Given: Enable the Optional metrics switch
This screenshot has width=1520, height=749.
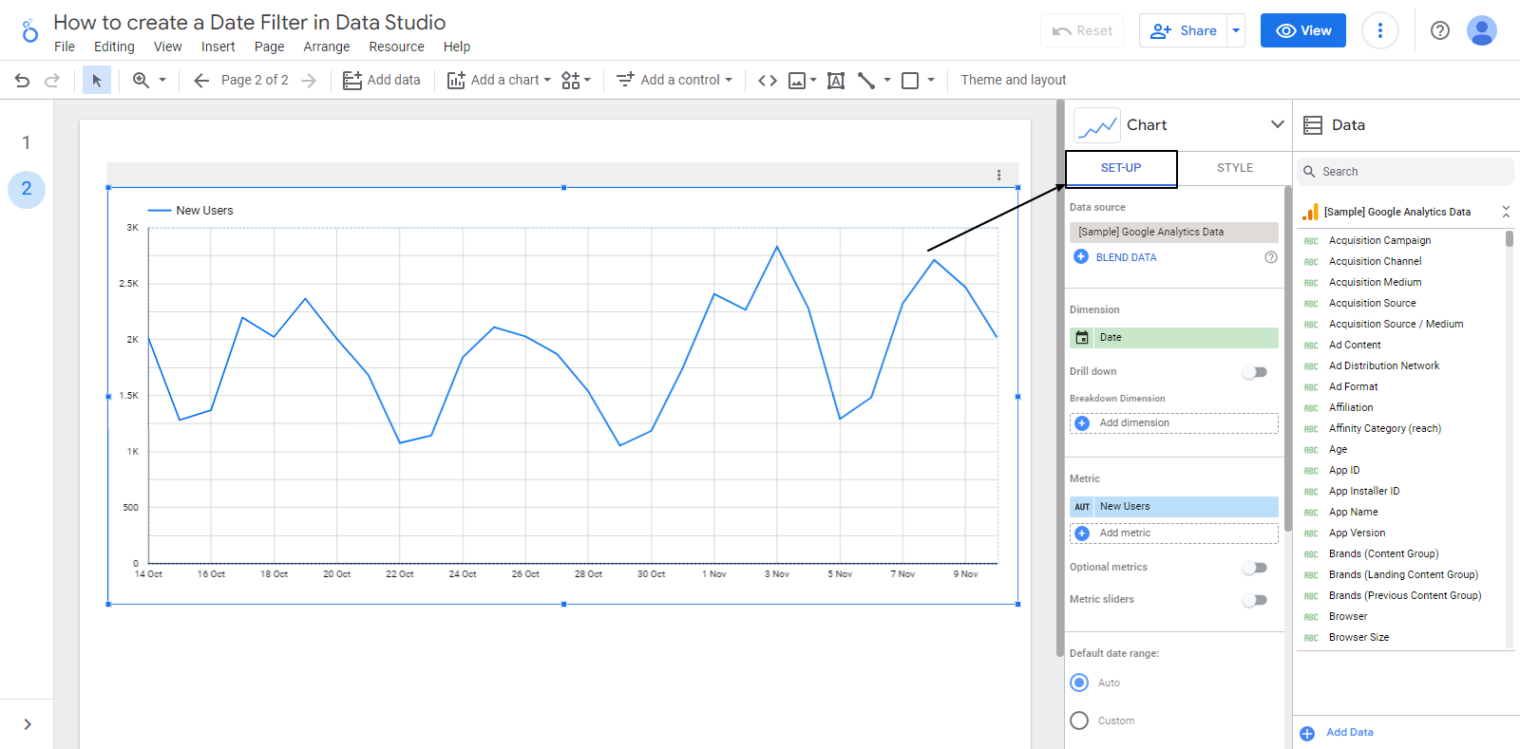Looking at the screenshot, I should click(x=1255, y=568).
